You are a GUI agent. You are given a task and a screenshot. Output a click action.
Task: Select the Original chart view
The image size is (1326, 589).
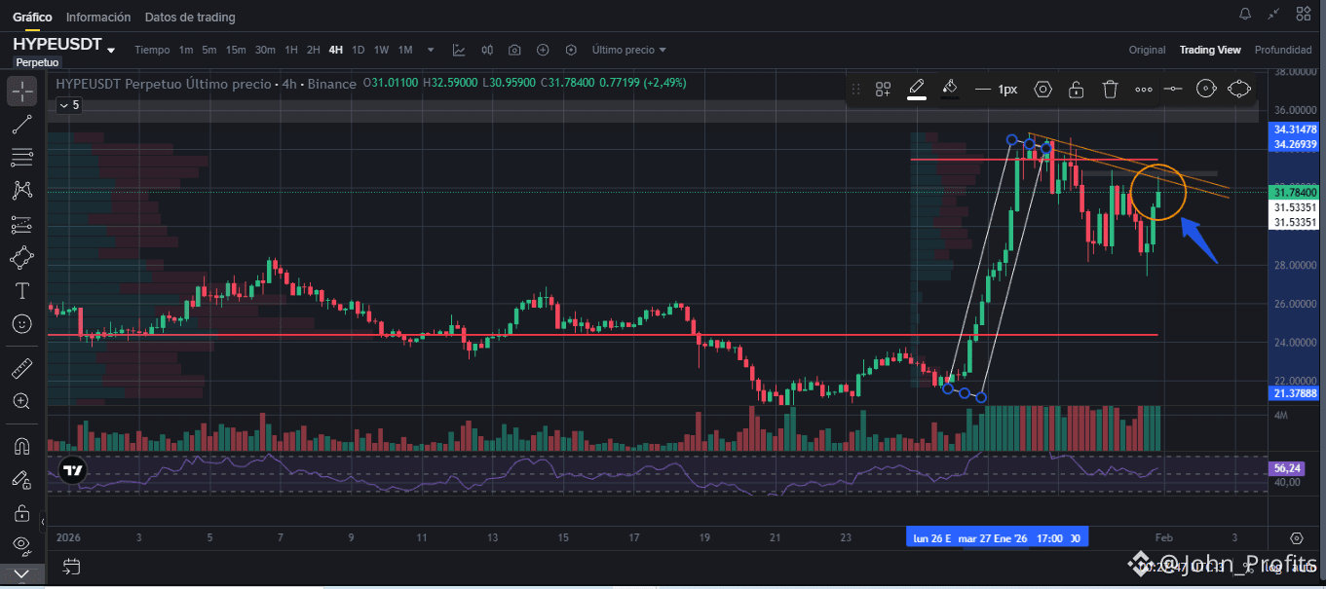pyautogui.click(x=1147, y=50)
